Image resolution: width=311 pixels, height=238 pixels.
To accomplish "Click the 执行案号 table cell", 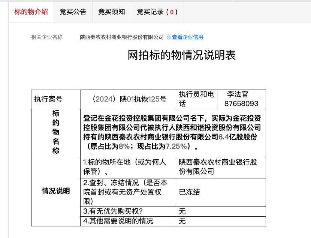I will point(56,99).
